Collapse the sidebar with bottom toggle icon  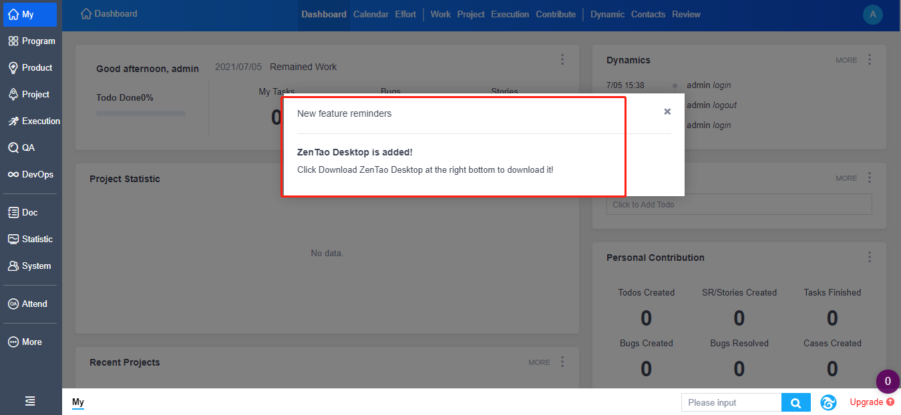click(x=30, y=401)
